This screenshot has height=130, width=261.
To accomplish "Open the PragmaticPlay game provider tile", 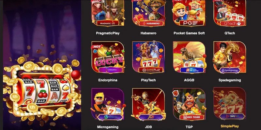I will point(108,13).
